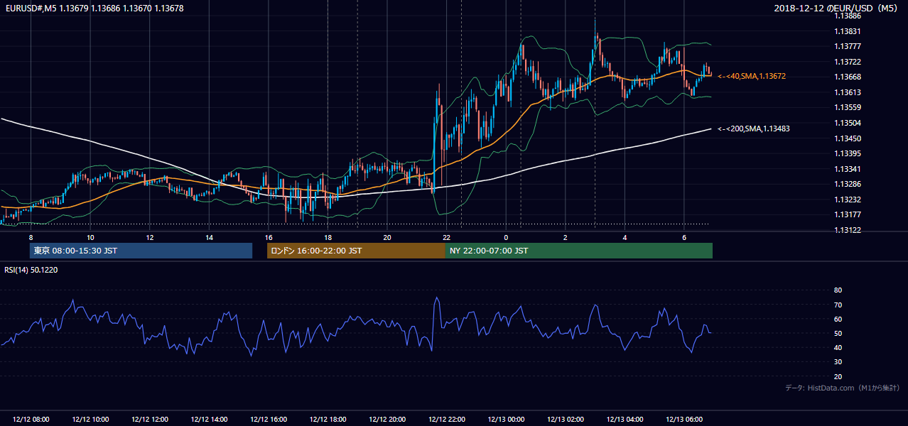Click the 12/12 08:00 bottom time label

[x=31, y=420]
